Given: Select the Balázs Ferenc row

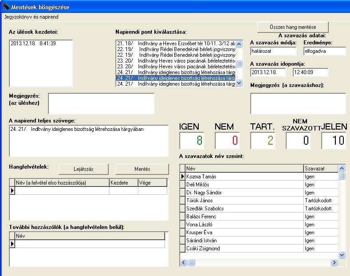Looking at the screenshot, I should pyautogui.click(x=259, y=217).
